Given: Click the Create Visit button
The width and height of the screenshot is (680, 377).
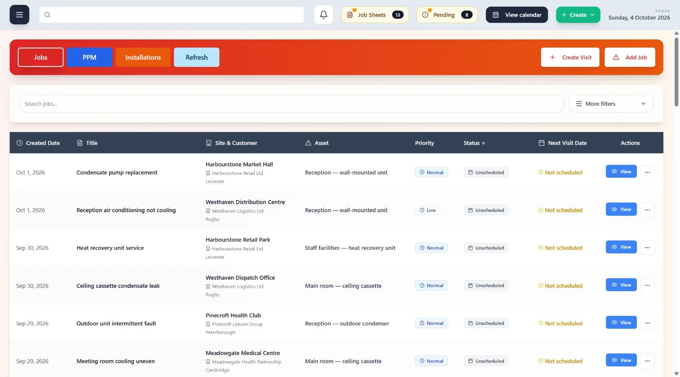Looking at the screenshot, I should [x=570, y=57].
